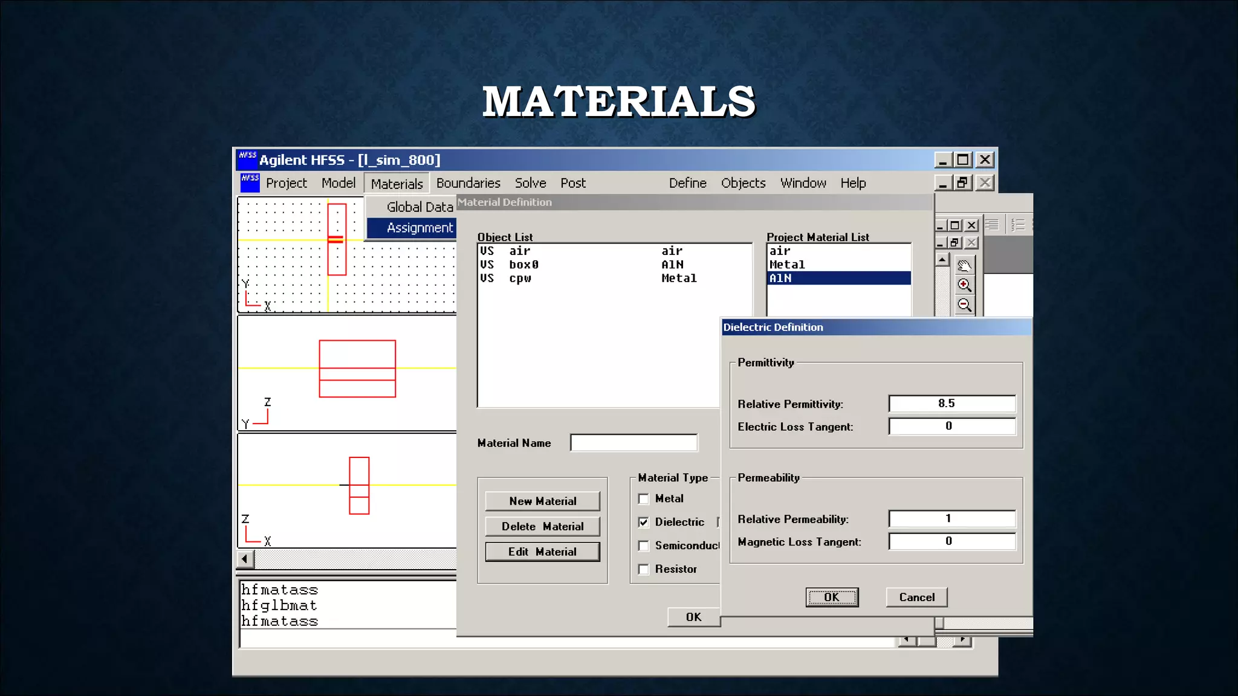Confirm Dielectric Definition with OK
Image resolution: width=1238 pixels, height=696 pixels.
pyautogui.click(x=832, y=597)
